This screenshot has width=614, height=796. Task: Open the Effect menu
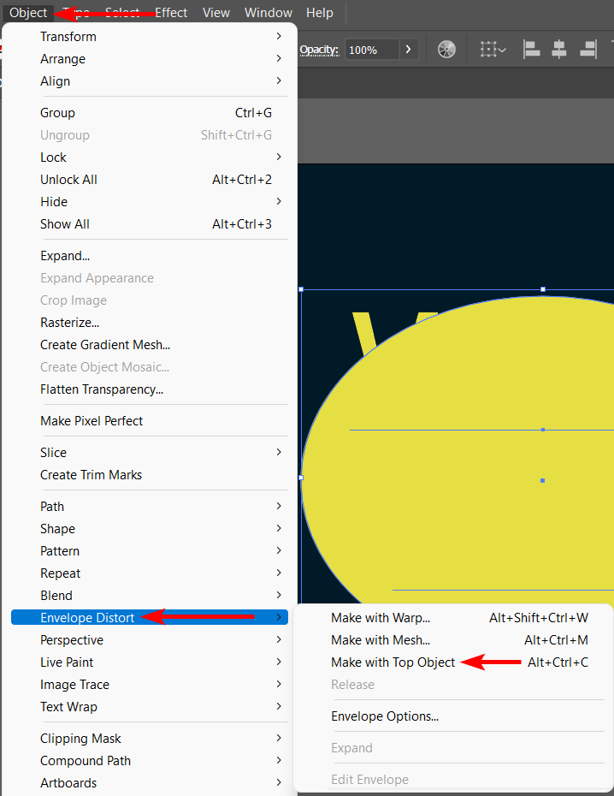click(171, 13)
